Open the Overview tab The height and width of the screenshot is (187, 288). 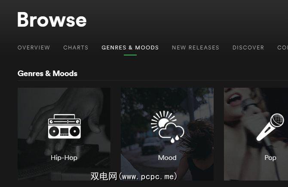[34, 48]
